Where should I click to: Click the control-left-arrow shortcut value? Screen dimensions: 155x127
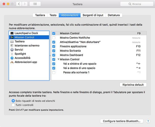click(138, 64)
